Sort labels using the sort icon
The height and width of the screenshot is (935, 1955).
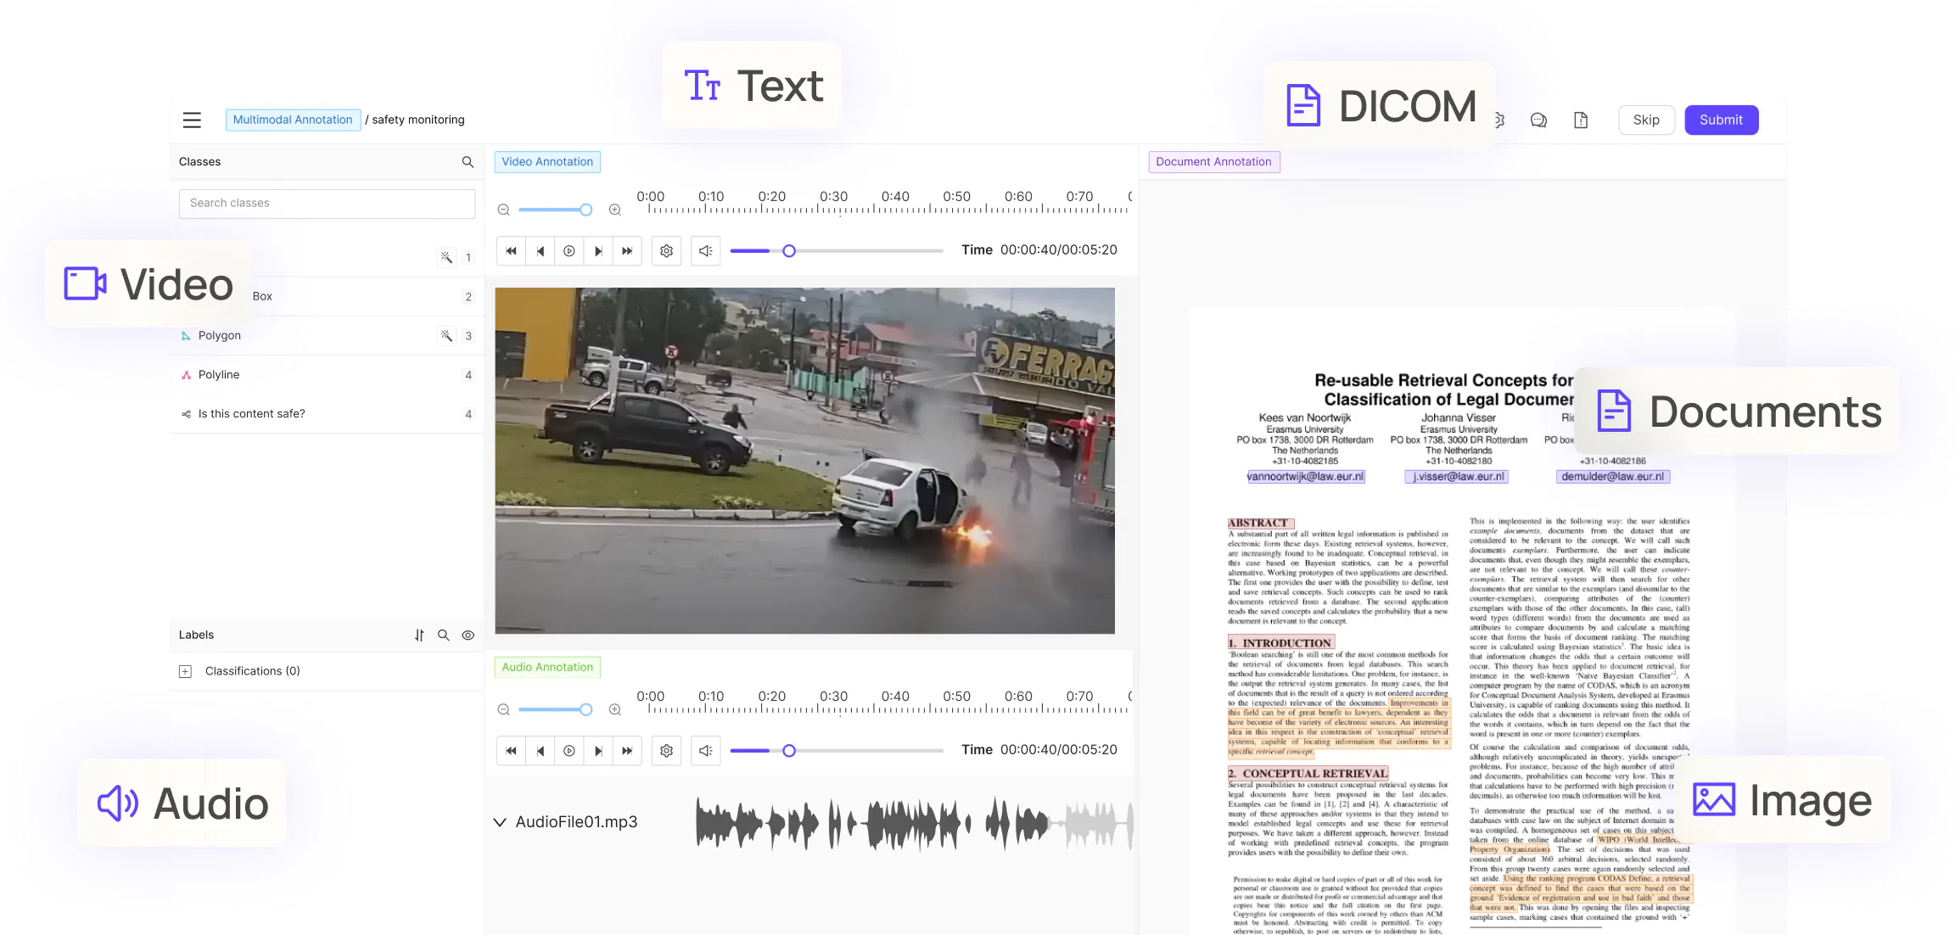pyautogui.click(x=419, y=635)
